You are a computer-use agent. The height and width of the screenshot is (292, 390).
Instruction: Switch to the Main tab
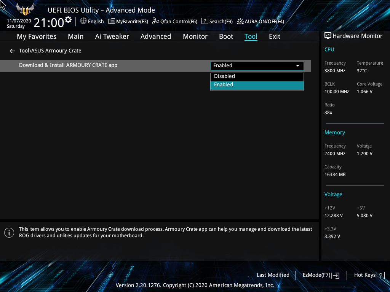pos(76,36)
